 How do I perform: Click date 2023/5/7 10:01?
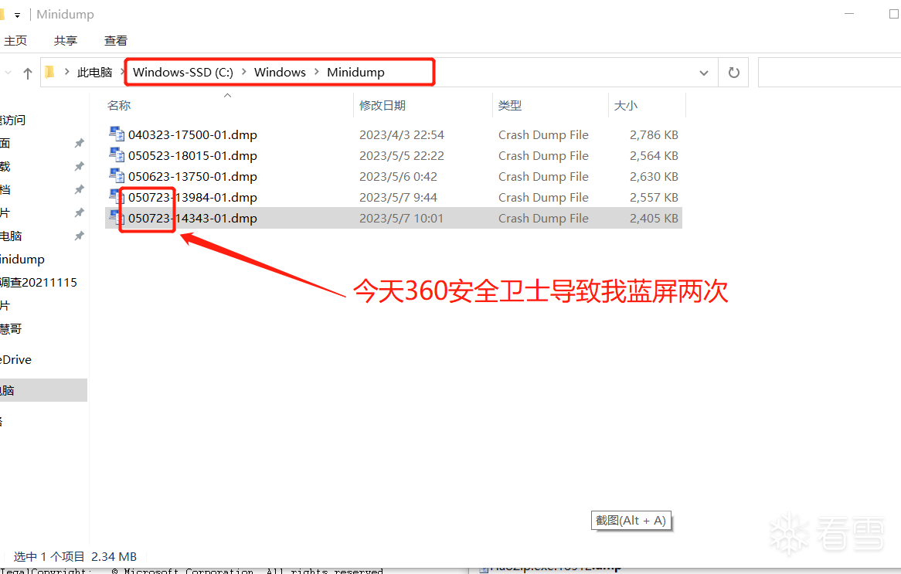(x=401, y=219)
